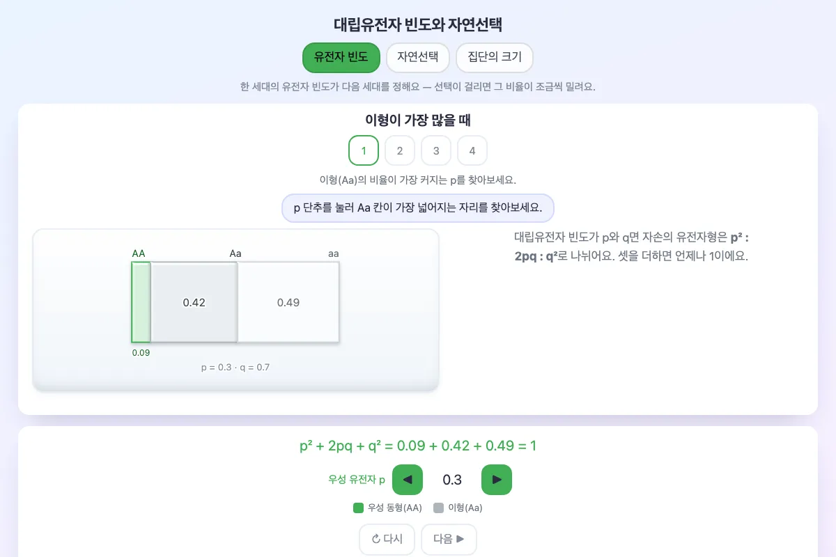This screenshot has height=557, width=836.
Task: Go to step 4
Action: point(472,150)
